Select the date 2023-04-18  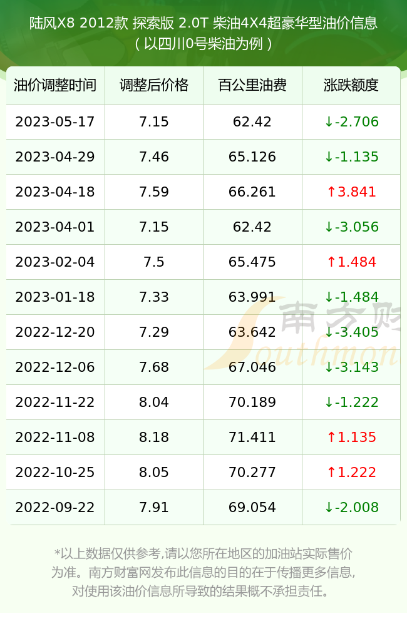click(55, 192)
